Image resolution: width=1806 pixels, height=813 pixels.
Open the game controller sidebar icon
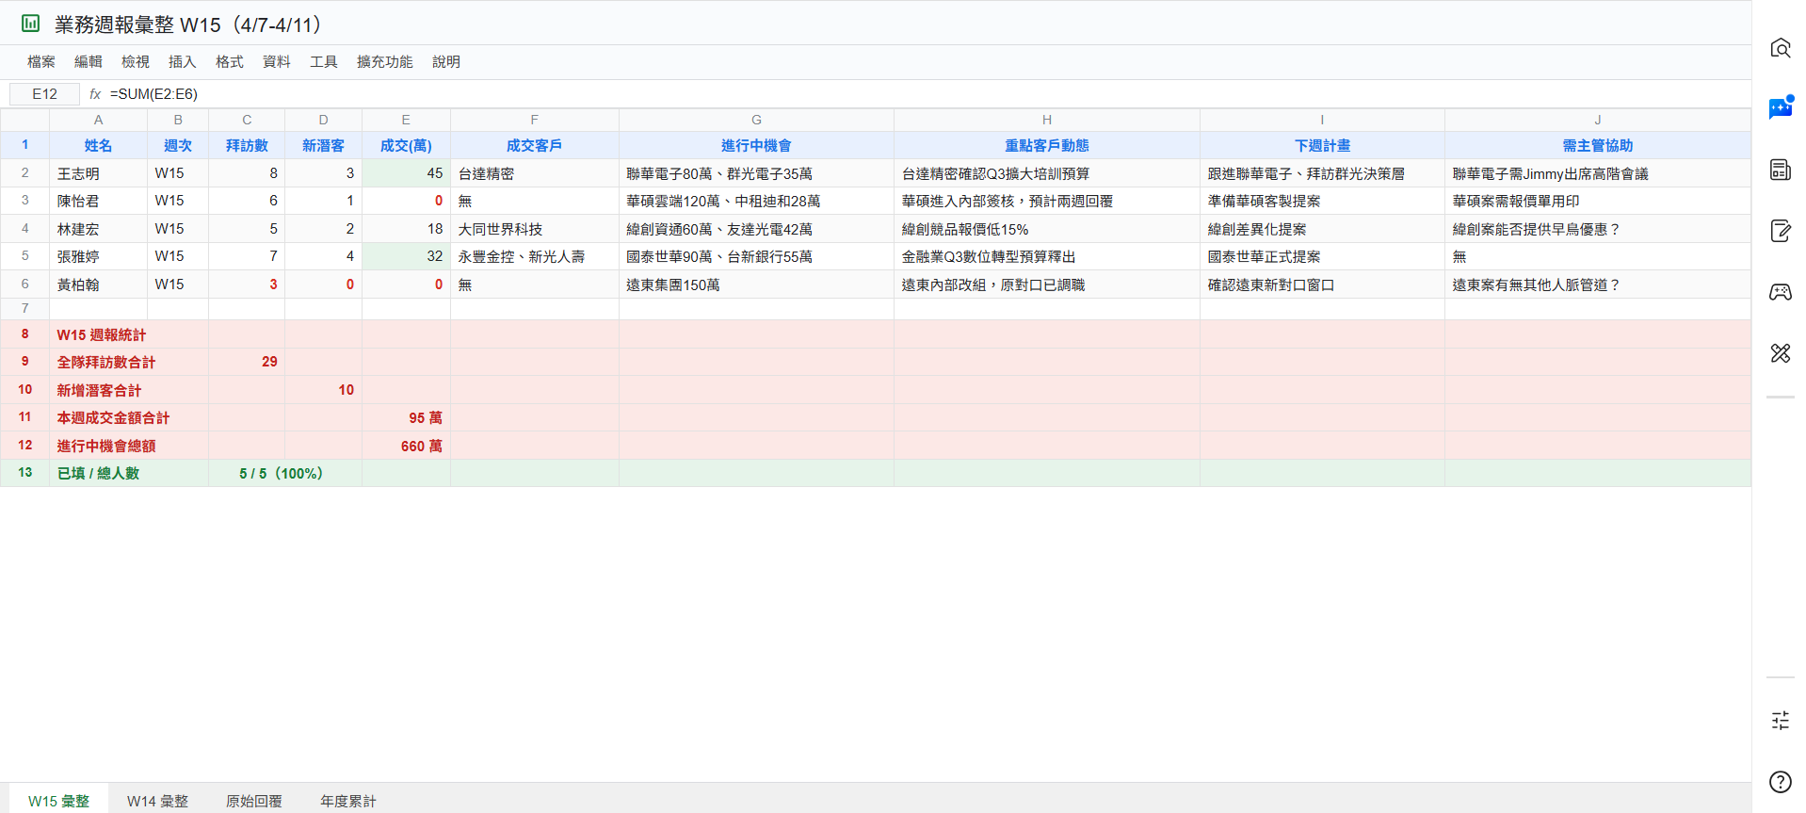[x=1780, y=293]
